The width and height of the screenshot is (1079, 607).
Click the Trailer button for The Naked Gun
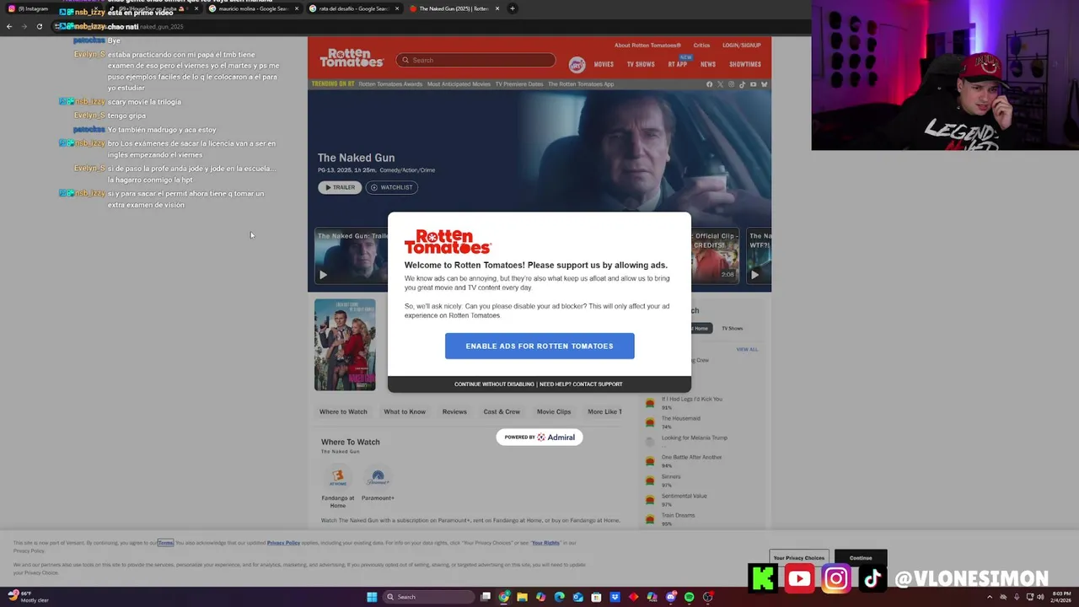pos(340,187)
